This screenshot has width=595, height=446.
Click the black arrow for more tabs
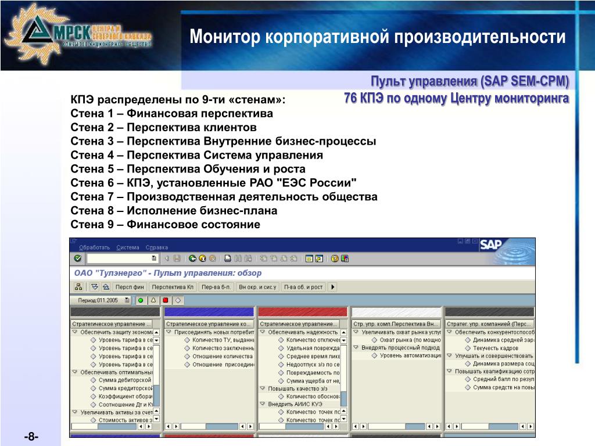pos(332,287)
